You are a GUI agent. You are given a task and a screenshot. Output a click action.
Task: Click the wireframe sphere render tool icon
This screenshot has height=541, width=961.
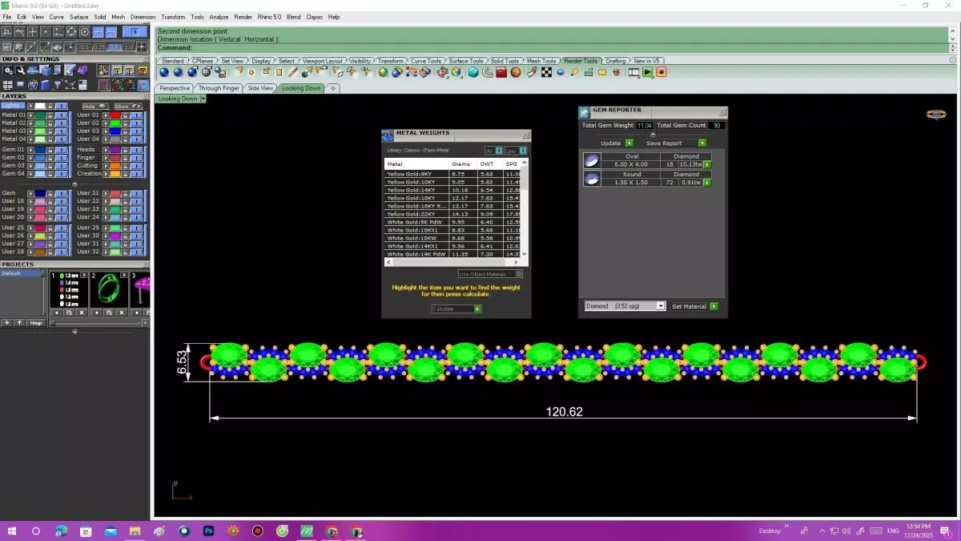(207, 72)
